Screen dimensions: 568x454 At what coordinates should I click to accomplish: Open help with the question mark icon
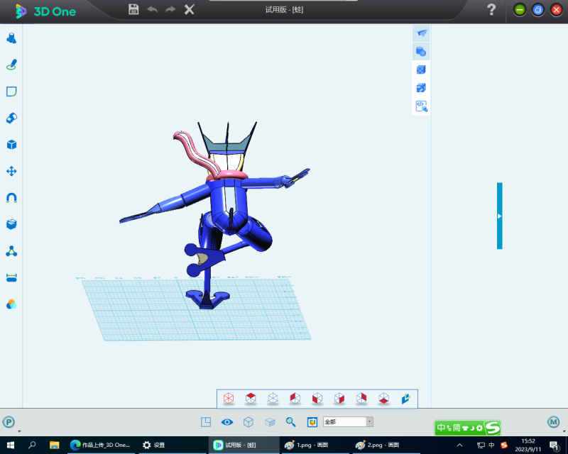[x=491, y=10]
